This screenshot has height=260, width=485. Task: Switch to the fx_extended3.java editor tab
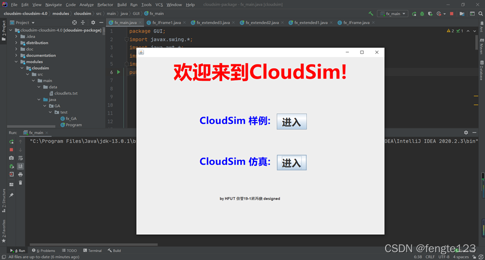point(213,22)
